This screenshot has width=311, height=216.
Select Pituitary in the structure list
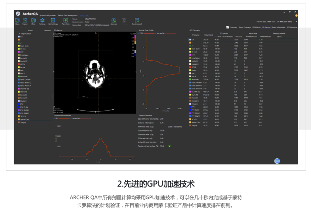(x=23, y=101)
